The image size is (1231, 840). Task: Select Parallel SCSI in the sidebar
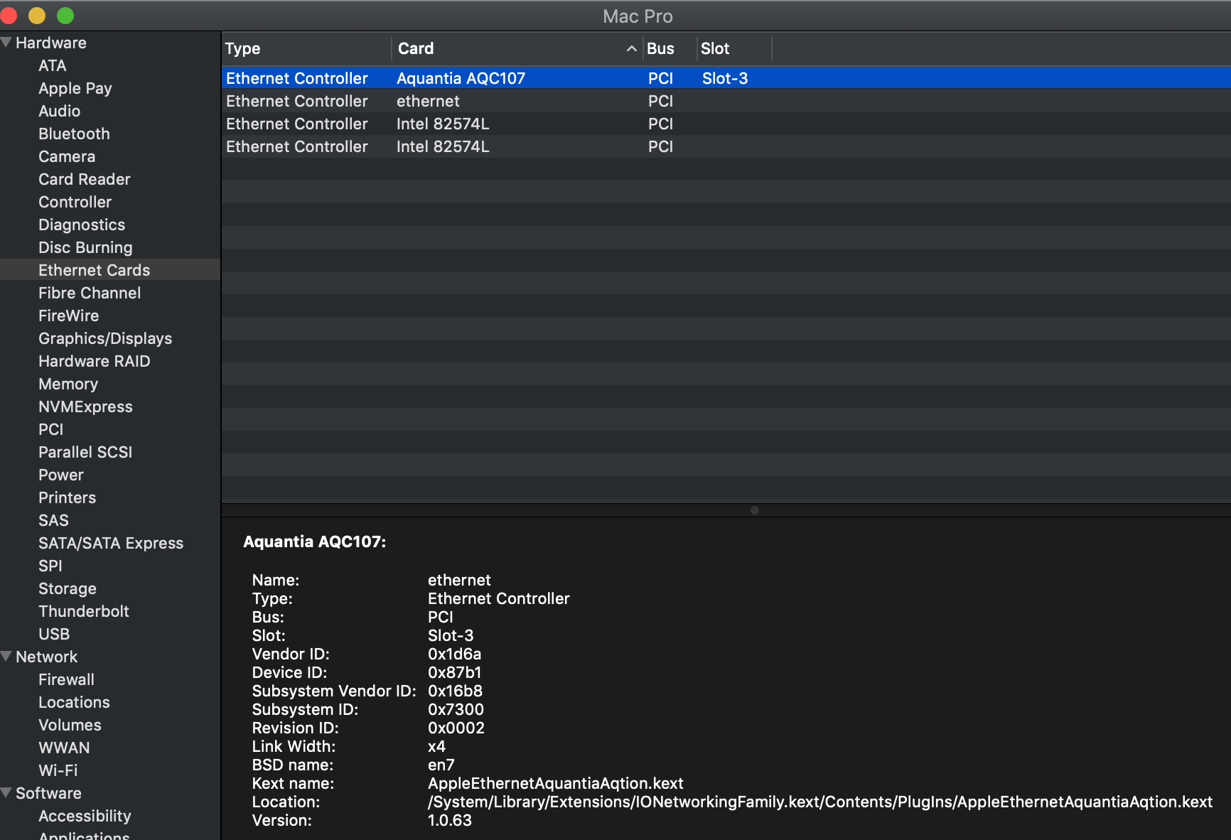click(x=85, y=452)
